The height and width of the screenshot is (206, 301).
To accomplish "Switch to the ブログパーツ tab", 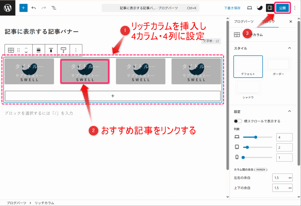I will point(244,22).
